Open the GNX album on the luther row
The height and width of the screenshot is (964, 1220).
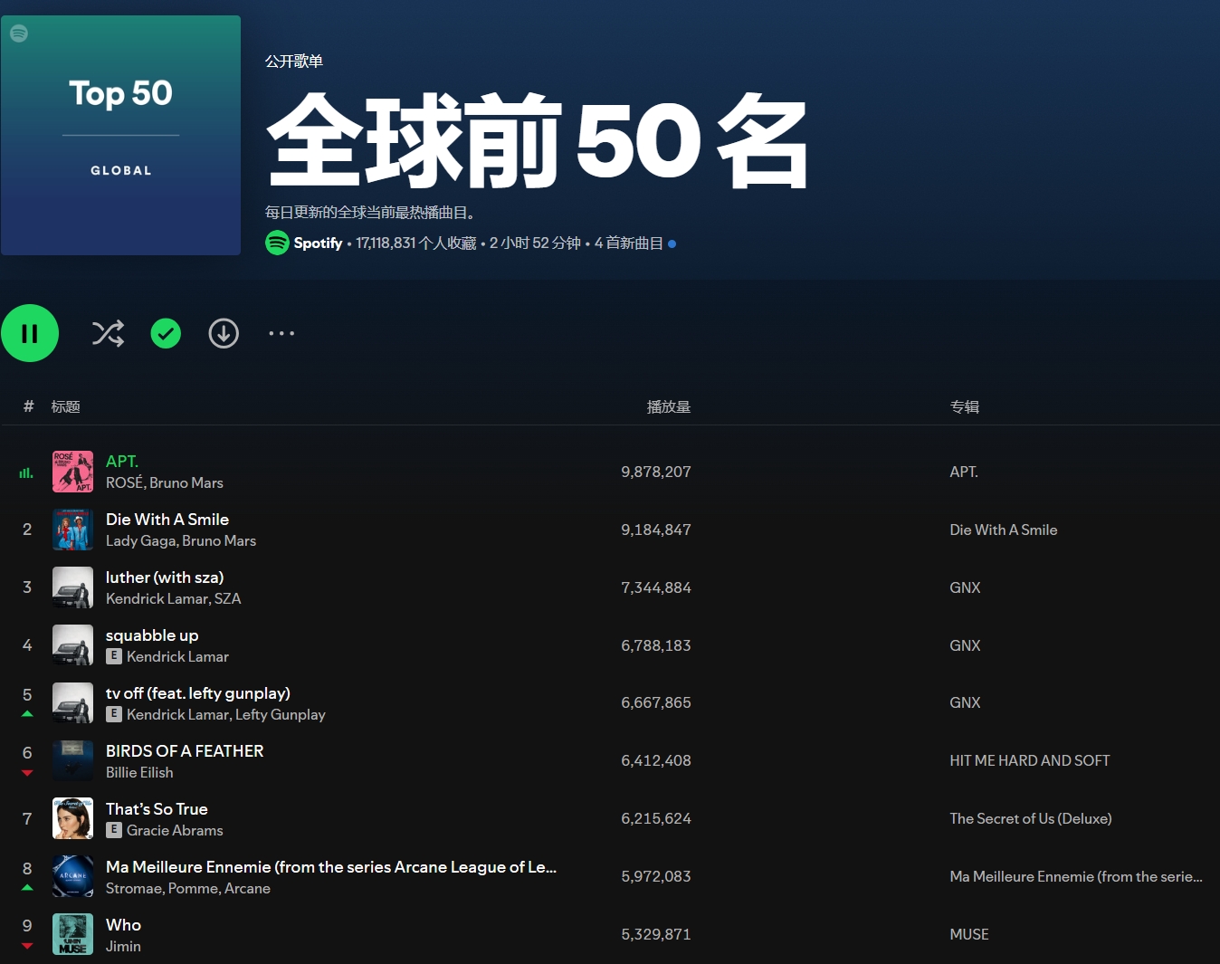(x=965, y=587)
